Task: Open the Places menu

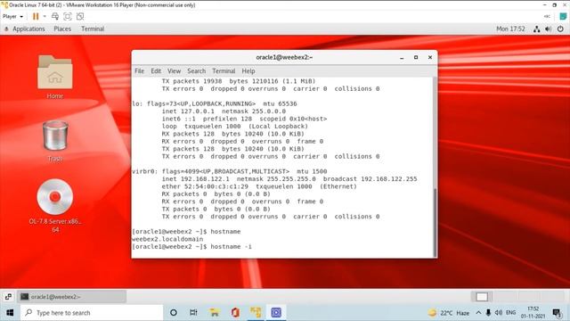Action: (x=62, y=29)
